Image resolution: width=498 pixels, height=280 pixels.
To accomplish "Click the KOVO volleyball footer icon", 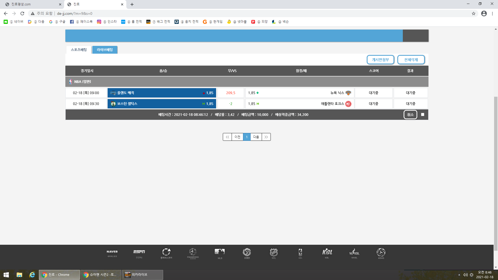I will point(381,253).
